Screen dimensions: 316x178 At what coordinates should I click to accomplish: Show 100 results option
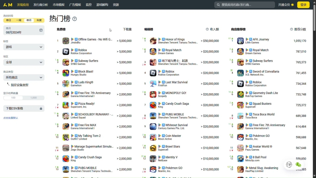coord(13,98)
